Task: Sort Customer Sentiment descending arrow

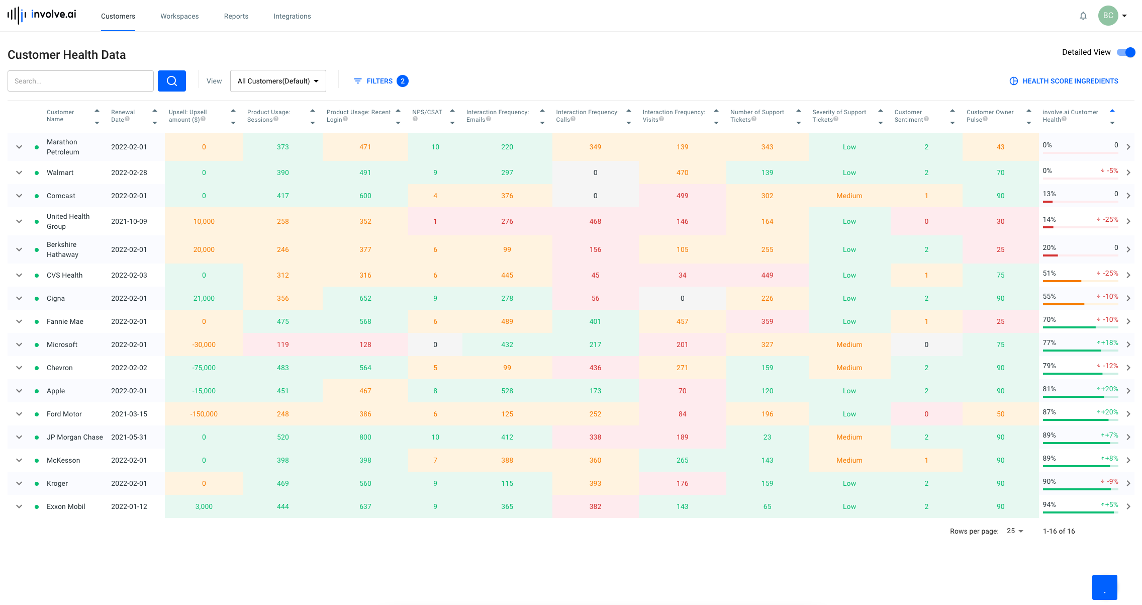Action: pyautogui.click(x=953, y=123)
